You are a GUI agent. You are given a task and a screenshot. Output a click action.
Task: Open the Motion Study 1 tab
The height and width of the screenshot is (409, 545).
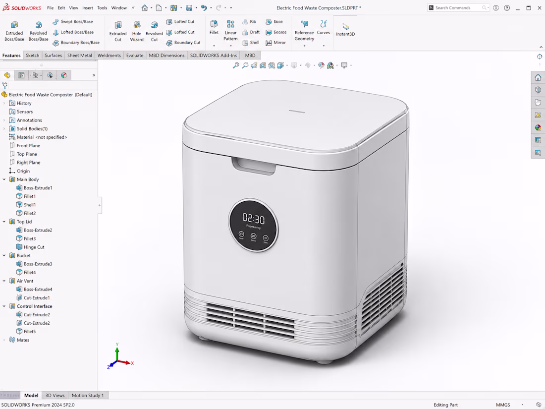[88, 396]
